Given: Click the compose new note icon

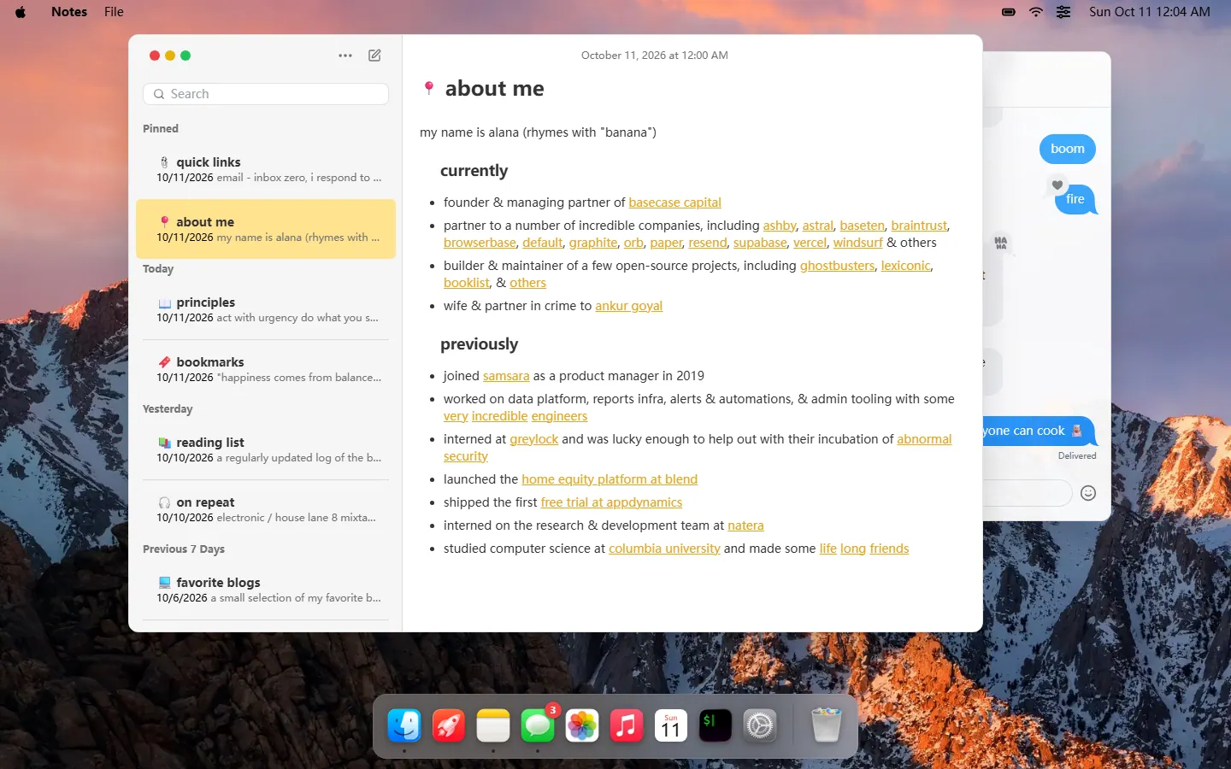Looking at the screenshot, I should click(x=374, y=56).
